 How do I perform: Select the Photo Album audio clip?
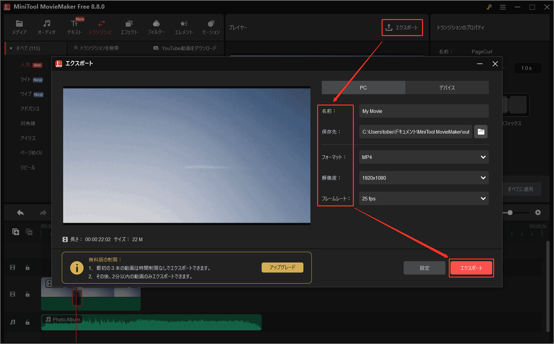tap(151, 322)
